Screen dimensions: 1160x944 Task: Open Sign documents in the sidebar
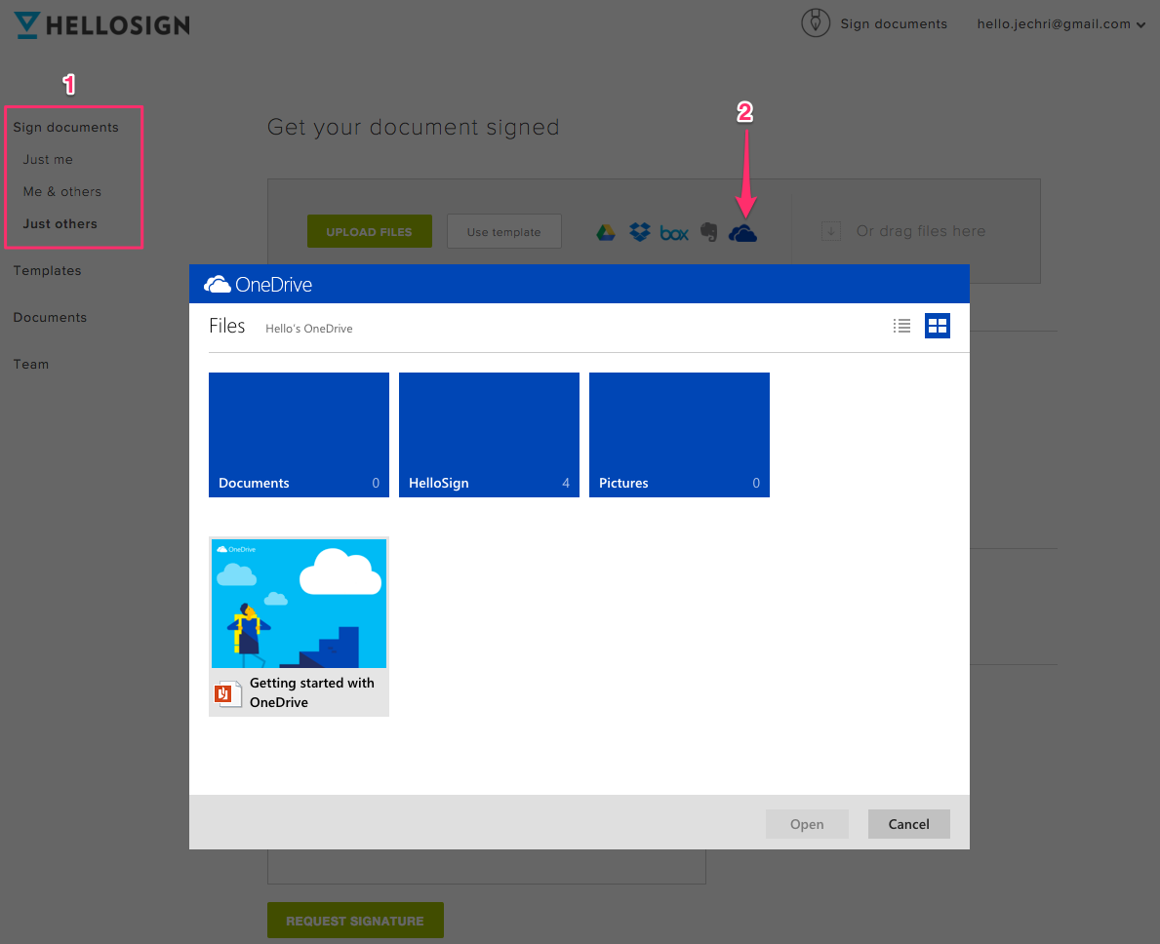click(65, 127)
